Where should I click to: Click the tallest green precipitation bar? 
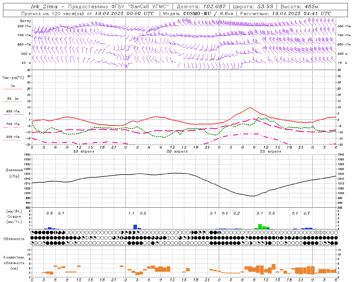point(260,227)
